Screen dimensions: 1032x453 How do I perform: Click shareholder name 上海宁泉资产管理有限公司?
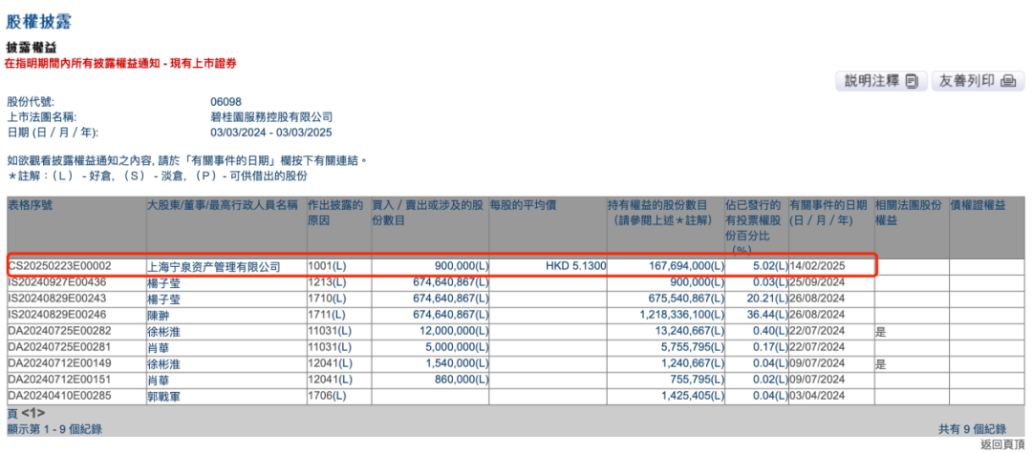[x=214, y=267]
